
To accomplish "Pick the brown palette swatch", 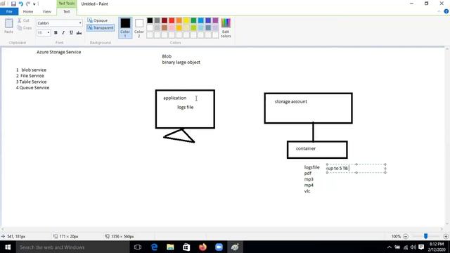I will [x=165, y=27].
